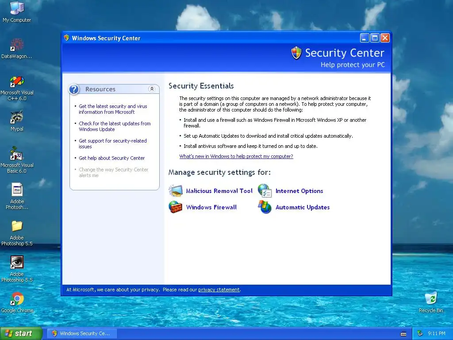This screenshot has width=453, height=340.
Task: Open Malicious Removal Tool settings link
Action: (x=219, y=191)
